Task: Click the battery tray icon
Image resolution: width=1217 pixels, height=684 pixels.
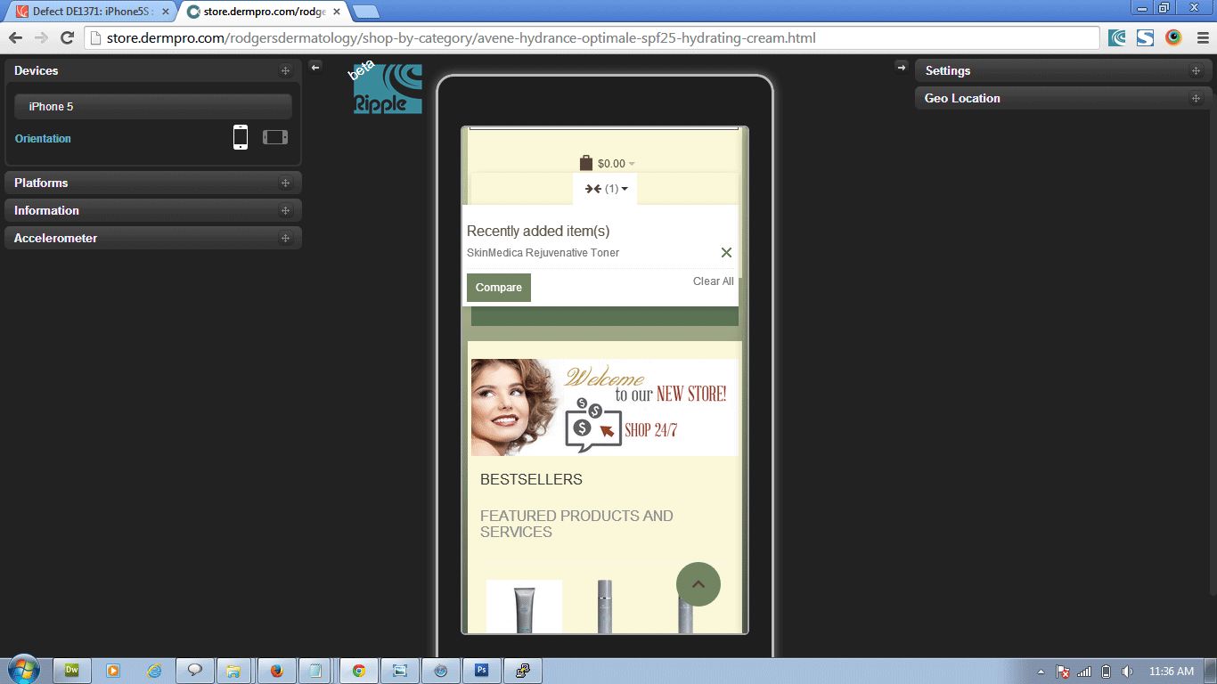Action: click(x=1106, y=671)
